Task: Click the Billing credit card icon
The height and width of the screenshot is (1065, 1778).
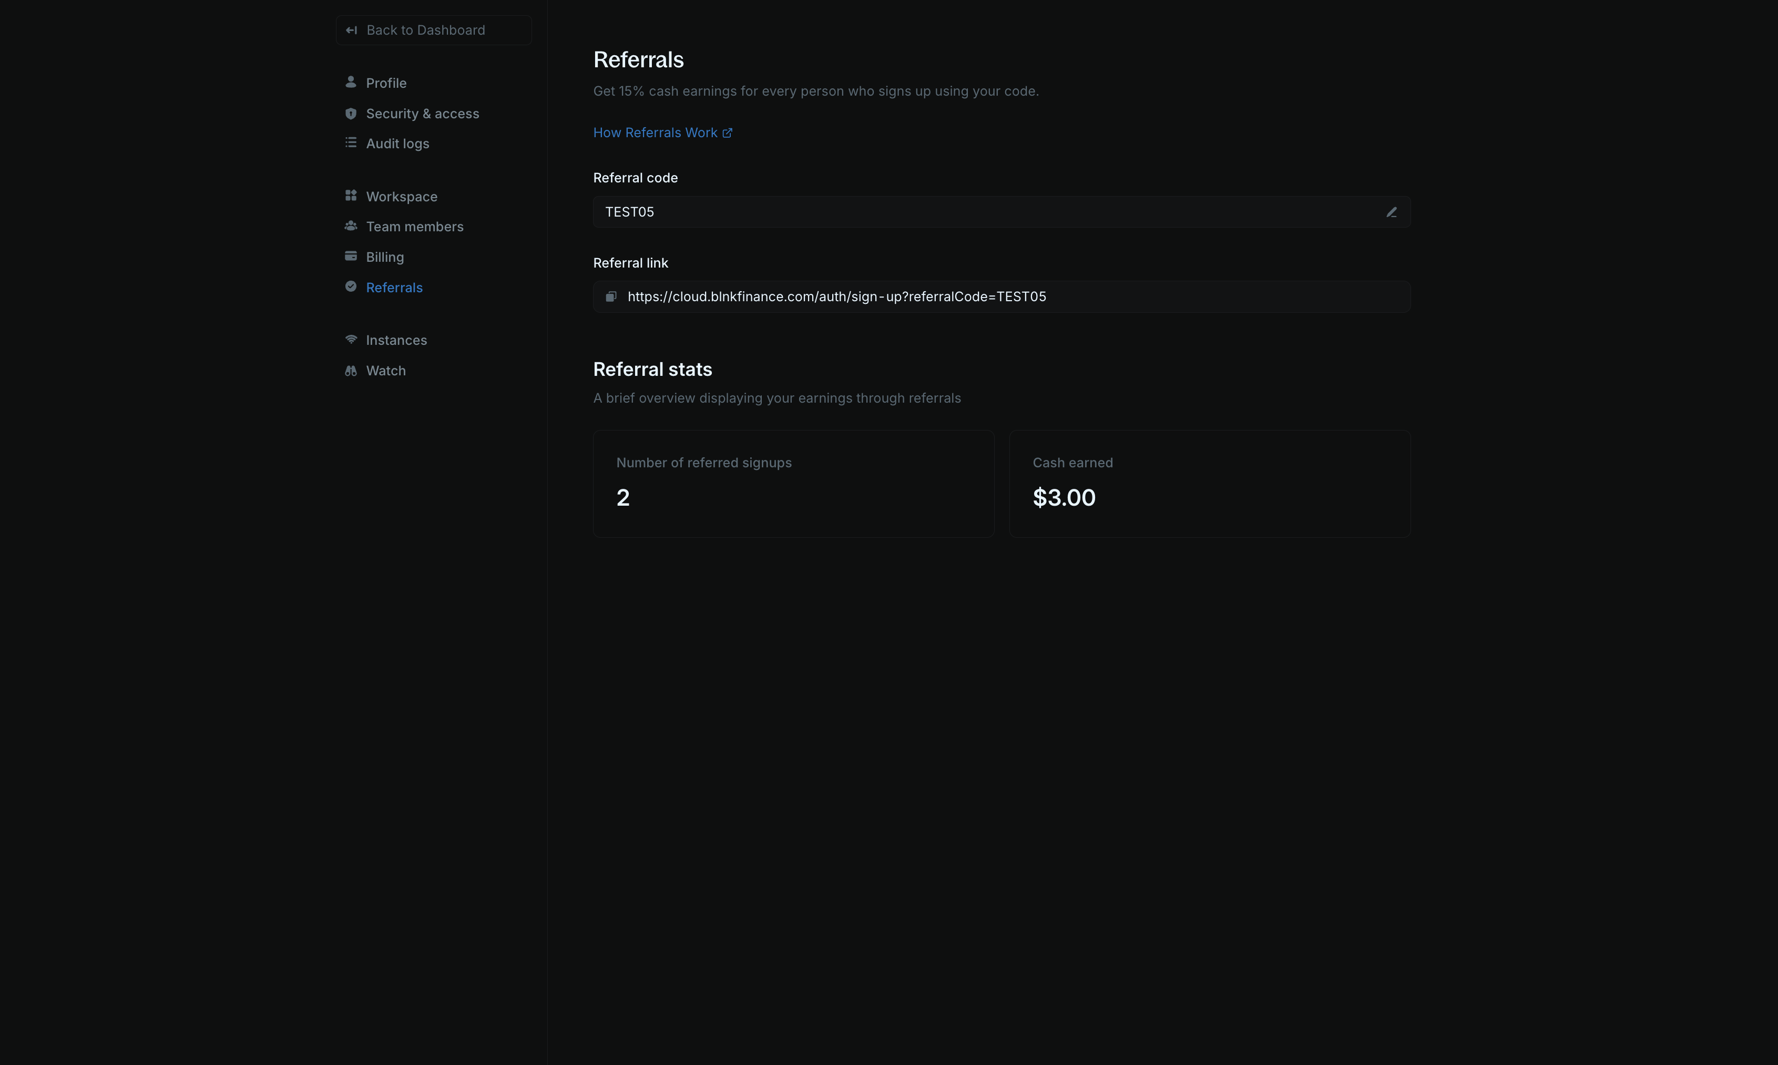Action: (x=351, y=255)
